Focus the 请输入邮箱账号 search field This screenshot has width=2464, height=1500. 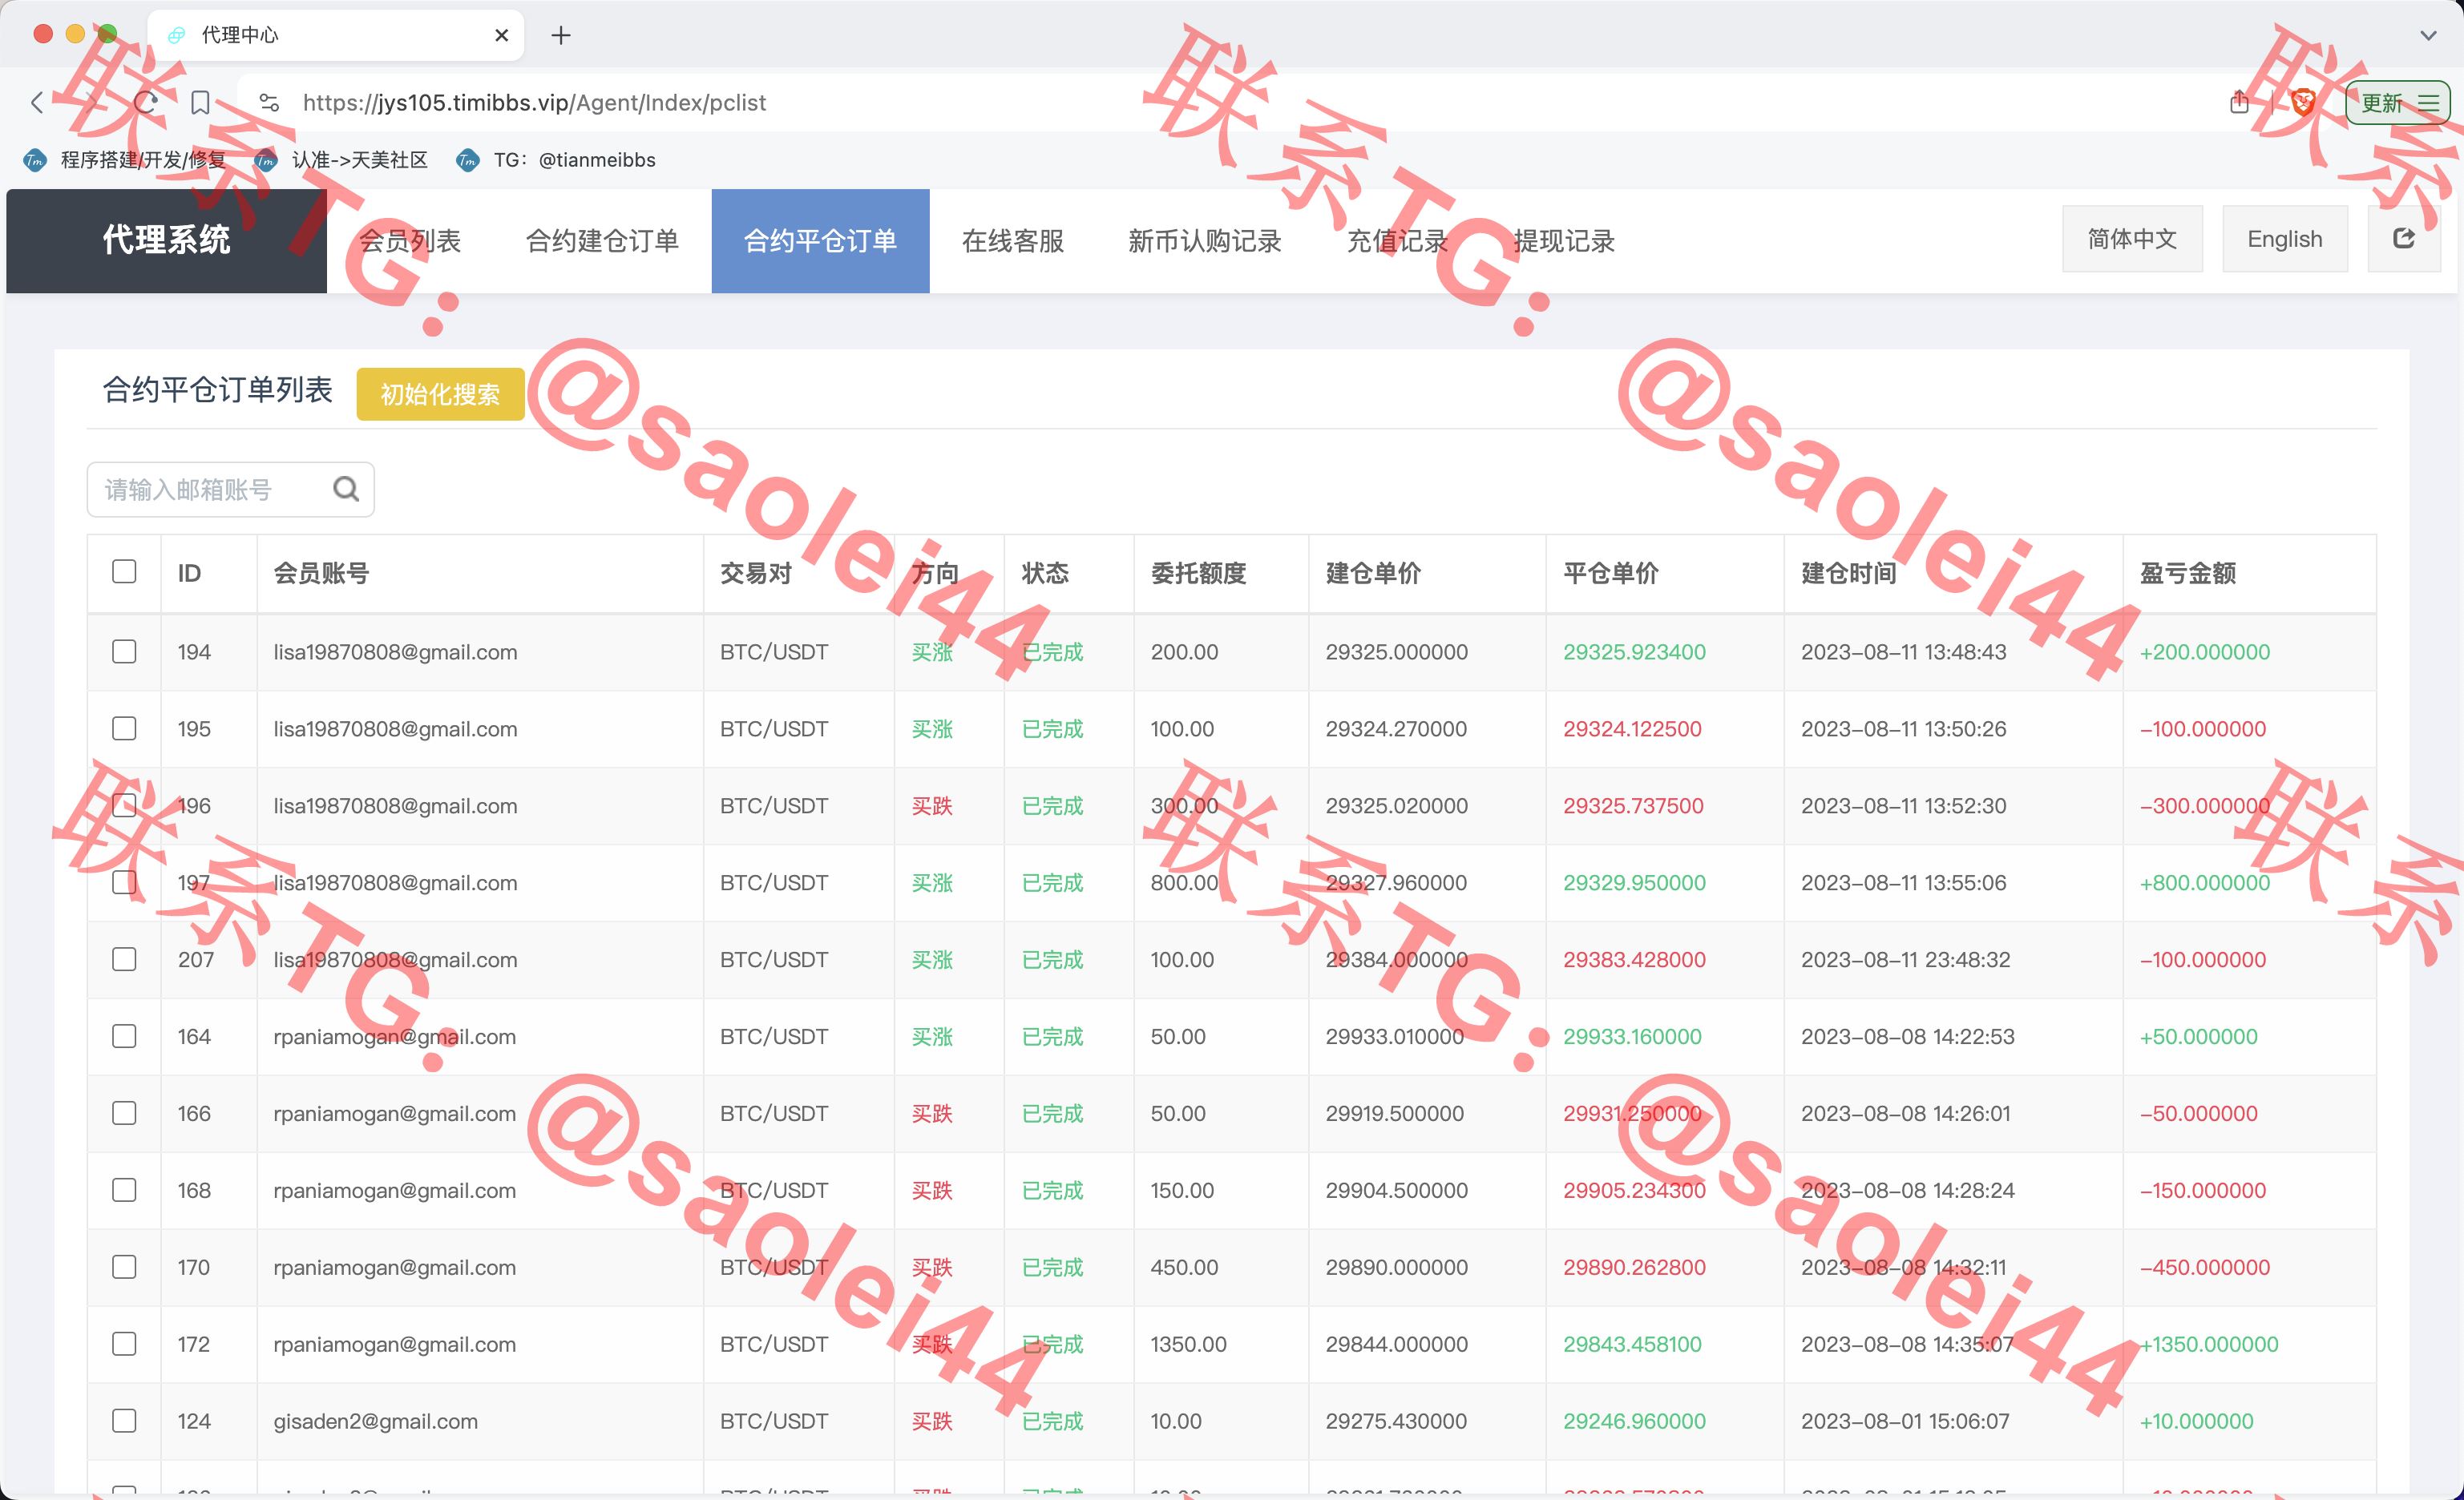point(230,489)
